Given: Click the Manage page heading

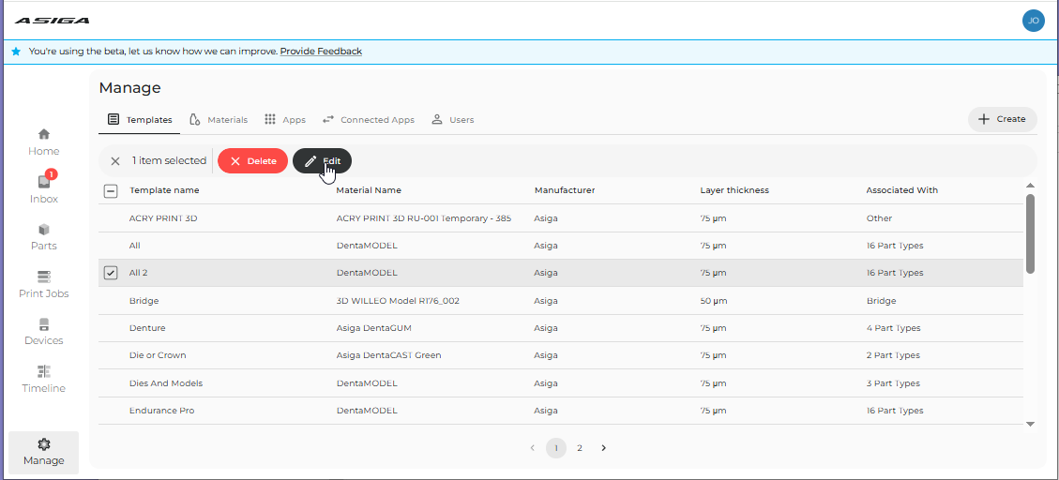Looking at the screenshot, I should coord(129,88).
